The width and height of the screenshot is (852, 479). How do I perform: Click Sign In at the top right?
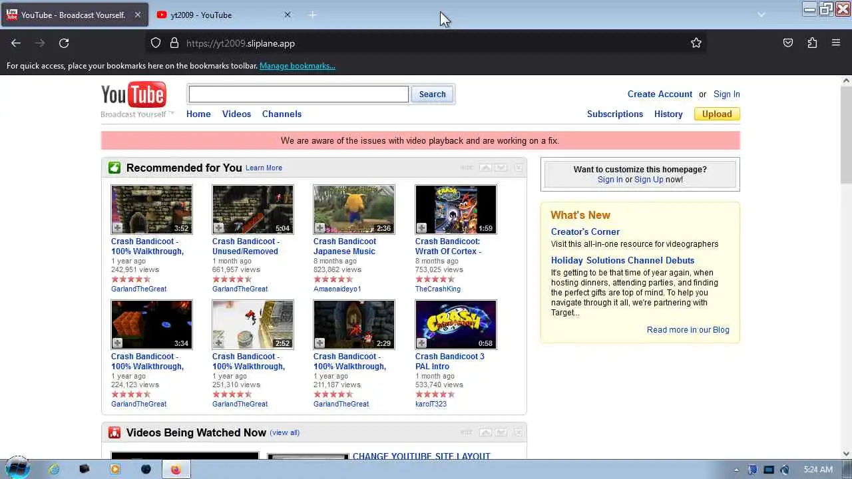(x=727, y=94)
